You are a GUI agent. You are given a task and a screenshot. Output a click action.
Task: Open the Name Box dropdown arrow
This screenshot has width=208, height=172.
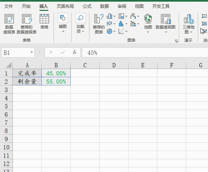pyautogui.click(x=32, y=52)
